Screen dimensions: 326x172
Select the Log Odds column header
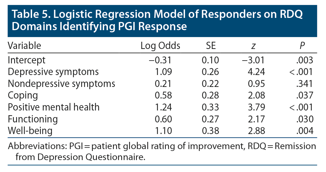click(x=160, y=46)
